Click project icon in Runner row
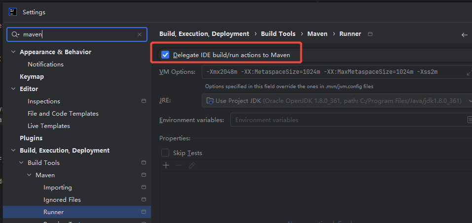 [144, 212]
